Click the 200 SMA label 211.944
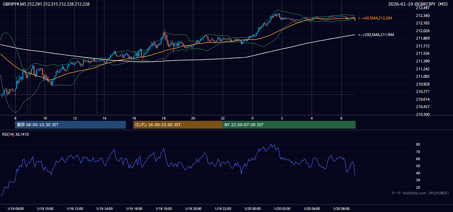The width and height of the screenshot is (453, 212). (376, 35)
